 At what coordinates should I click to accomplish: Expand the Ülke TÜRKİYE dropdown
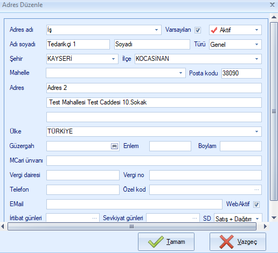tap(256, 131)
